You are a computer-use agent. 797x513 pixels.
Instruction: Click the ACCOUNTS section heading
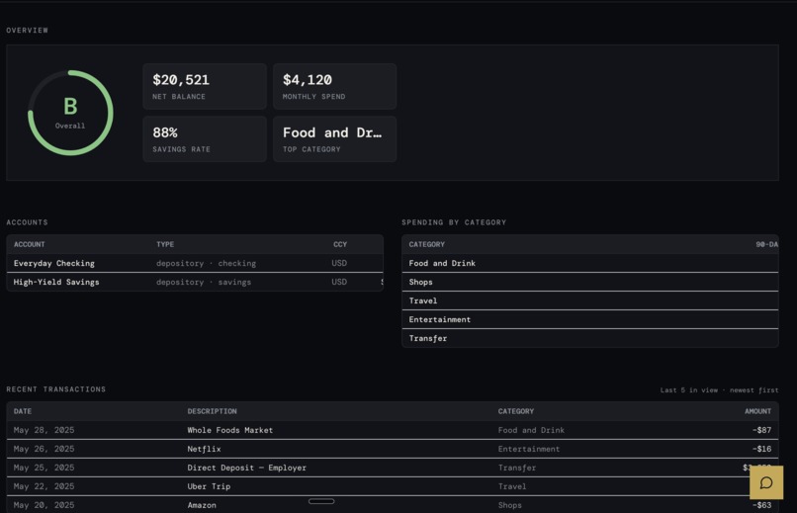click(x=27, y=222)
